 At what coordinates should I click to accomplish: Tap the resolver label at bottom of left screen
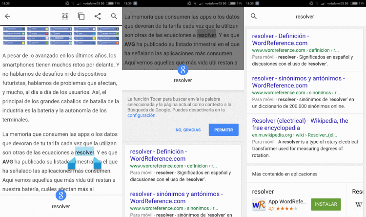pos(61,206)
